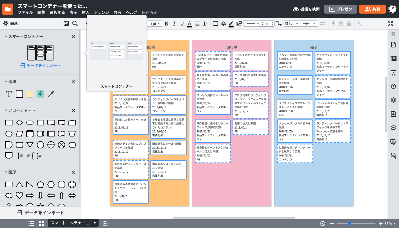Open the image insert icon in shapes panel
The height and width of the screenshot is (228, 399).
point(66,24)
